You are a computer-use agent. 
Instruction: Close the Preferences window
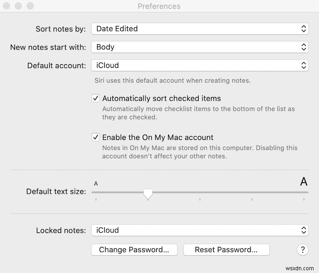6,6
